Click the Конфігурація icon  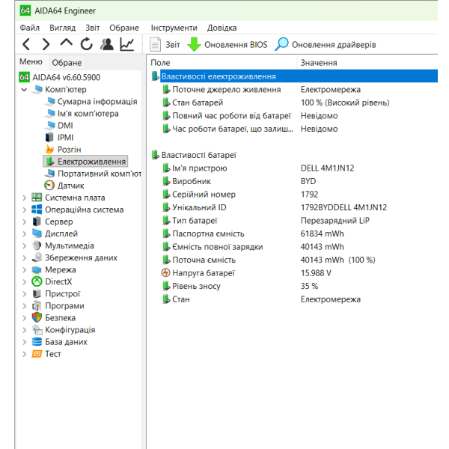(x=37, y=330)
